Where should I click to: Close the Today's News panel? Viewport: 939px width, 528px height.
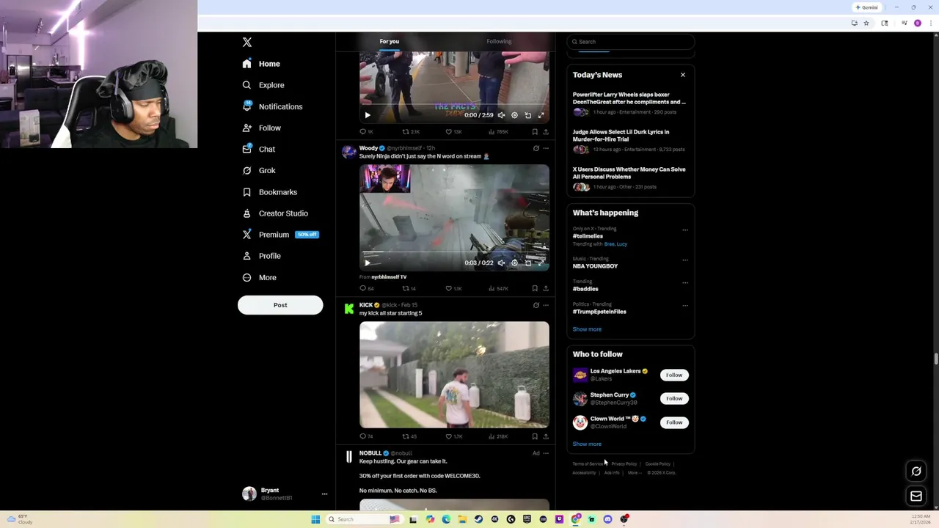683,75
